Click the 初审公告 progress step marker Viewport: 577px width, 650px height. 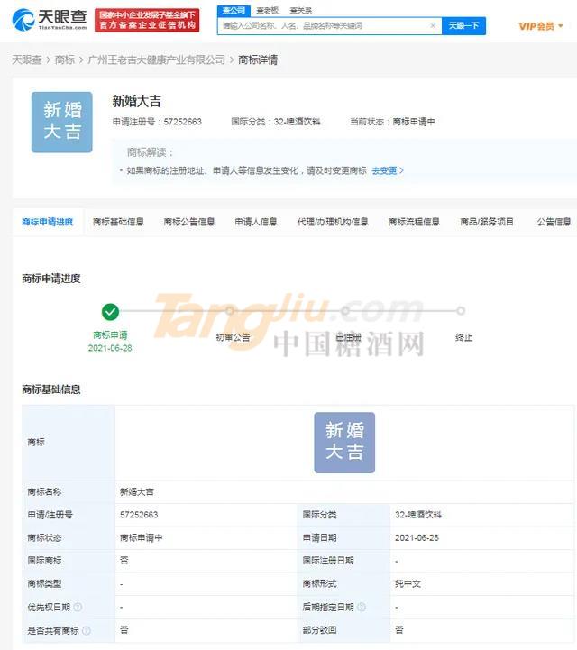click(x=229, y=310)
